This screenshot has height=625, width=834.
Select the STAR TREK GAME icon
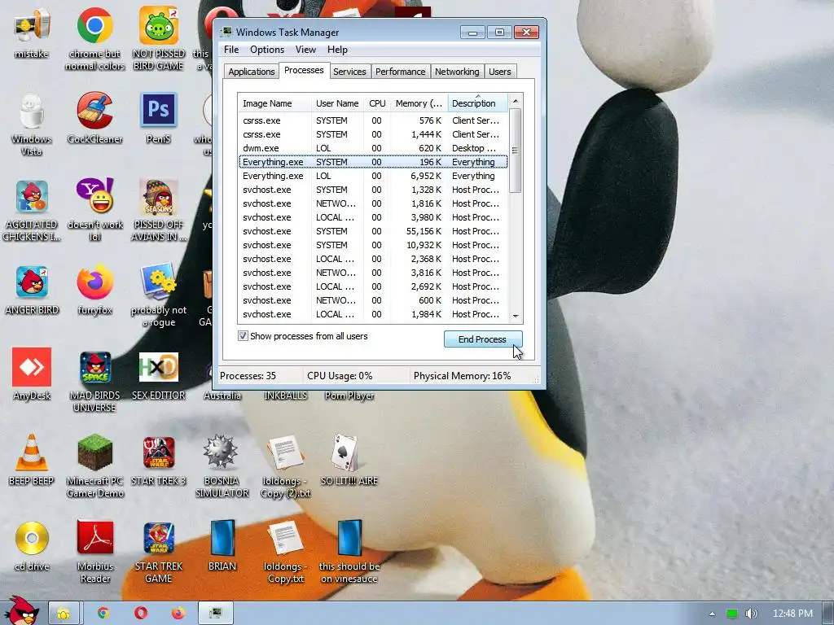(x=159, y=552)
